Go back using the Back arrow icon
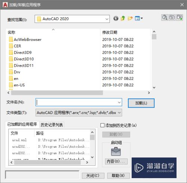This screenshot has height=183, width=187. [116, 18]
